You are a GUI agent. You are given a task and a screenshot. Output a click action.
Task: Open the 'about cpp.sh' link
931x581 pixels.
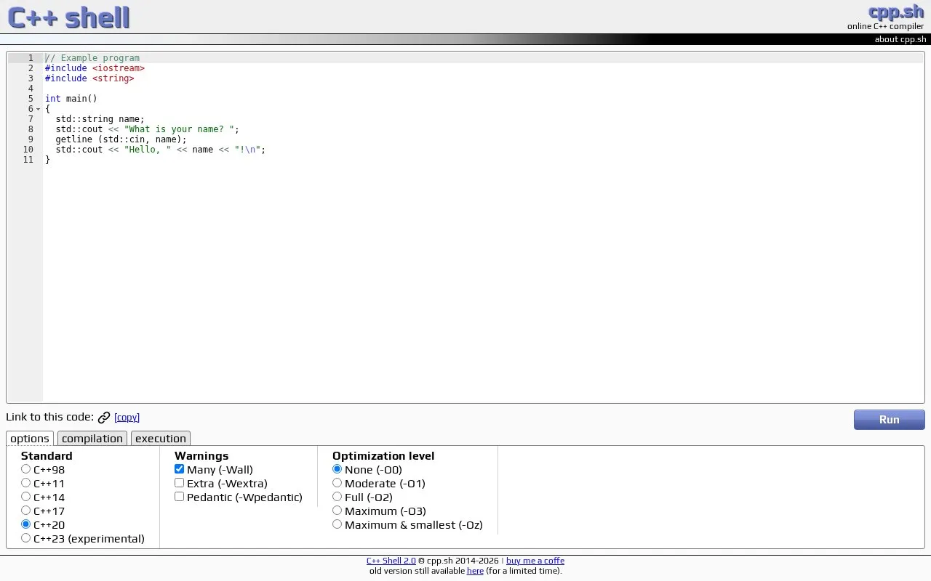pyautogui.click(x=900, y=39)
